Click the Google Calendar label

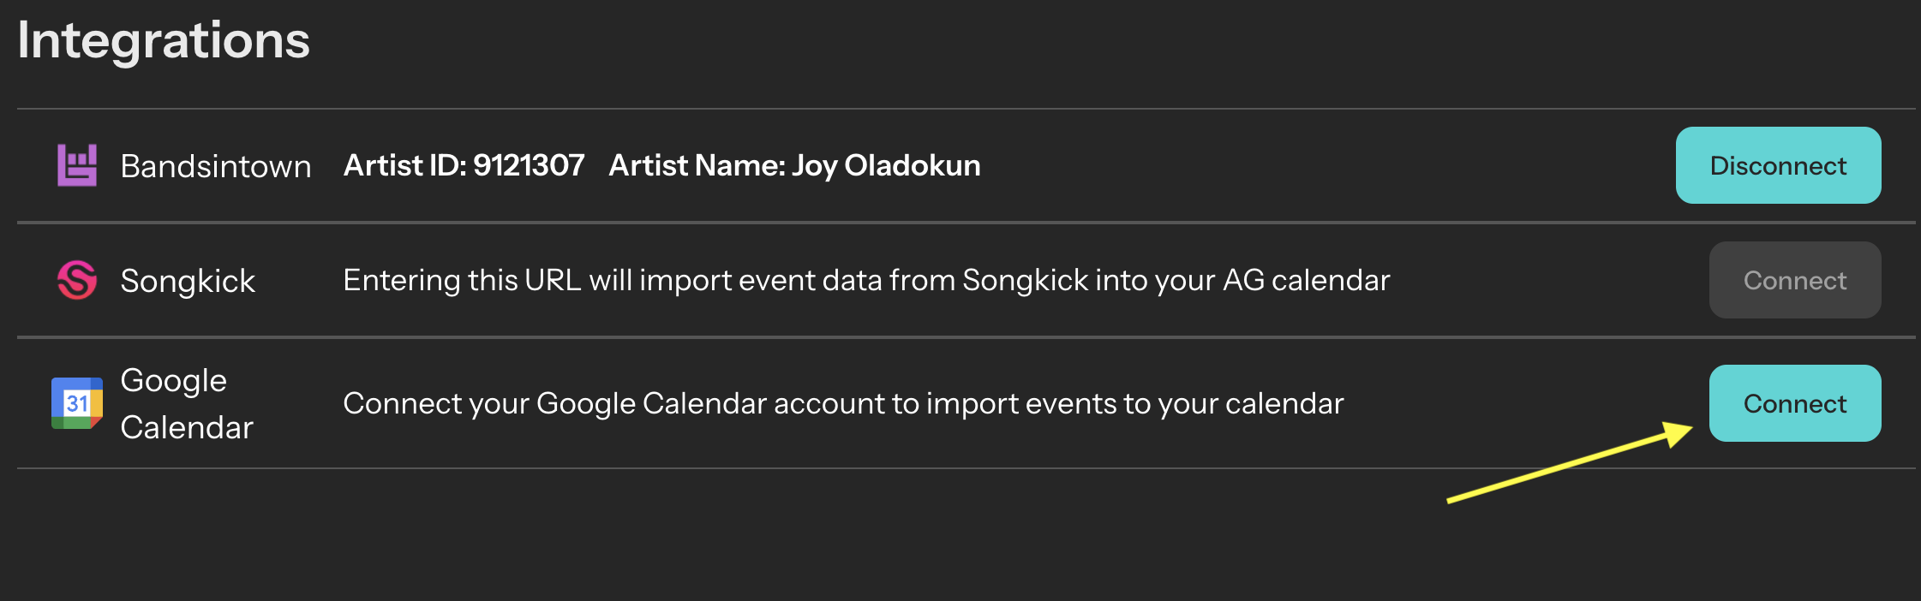coord(187,403)
